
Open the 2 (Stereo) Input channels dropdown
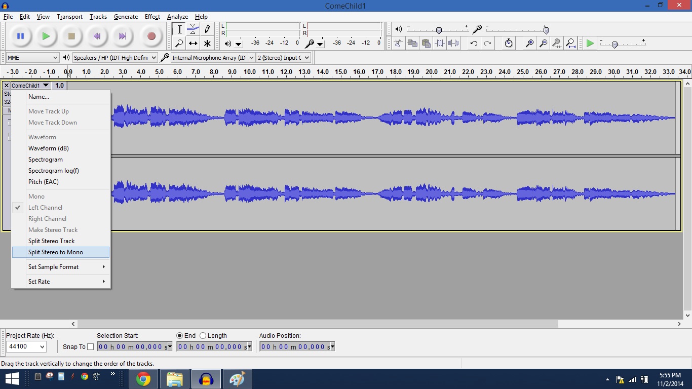(x=283, y=58)
